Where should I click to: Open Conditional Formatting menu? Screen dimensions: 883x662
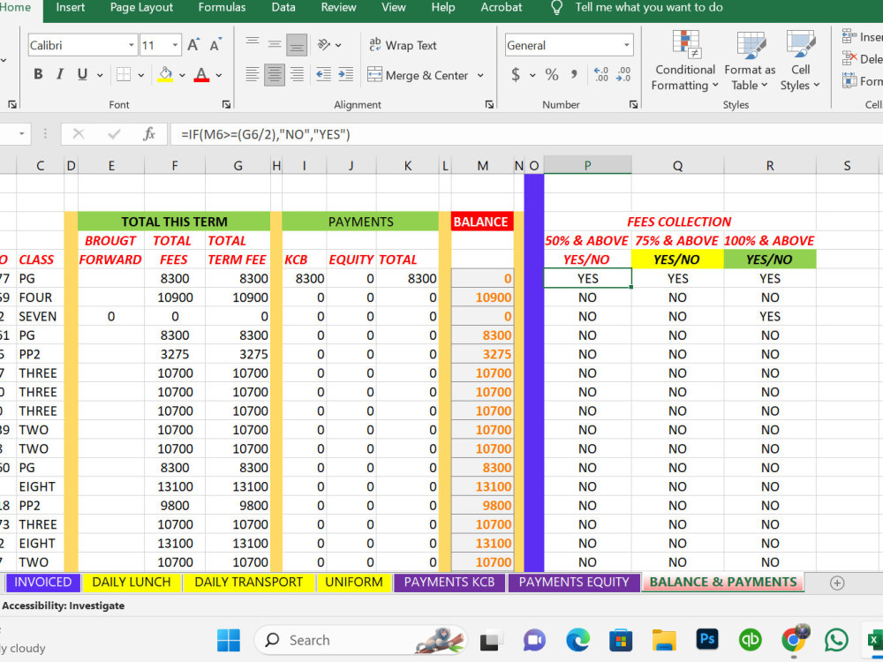coord(685,60)
